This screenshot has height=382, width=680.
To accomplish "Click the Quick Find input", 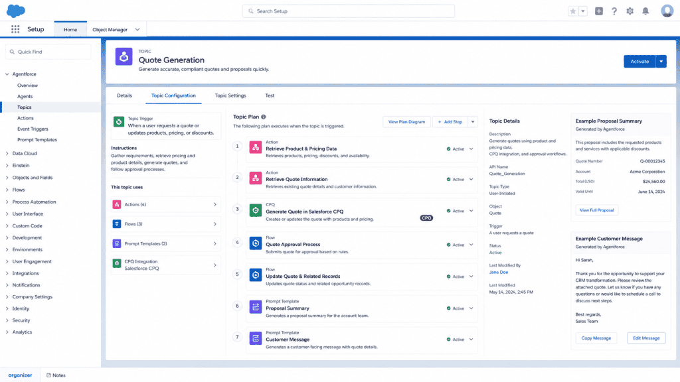I will (x=48, y=52).
